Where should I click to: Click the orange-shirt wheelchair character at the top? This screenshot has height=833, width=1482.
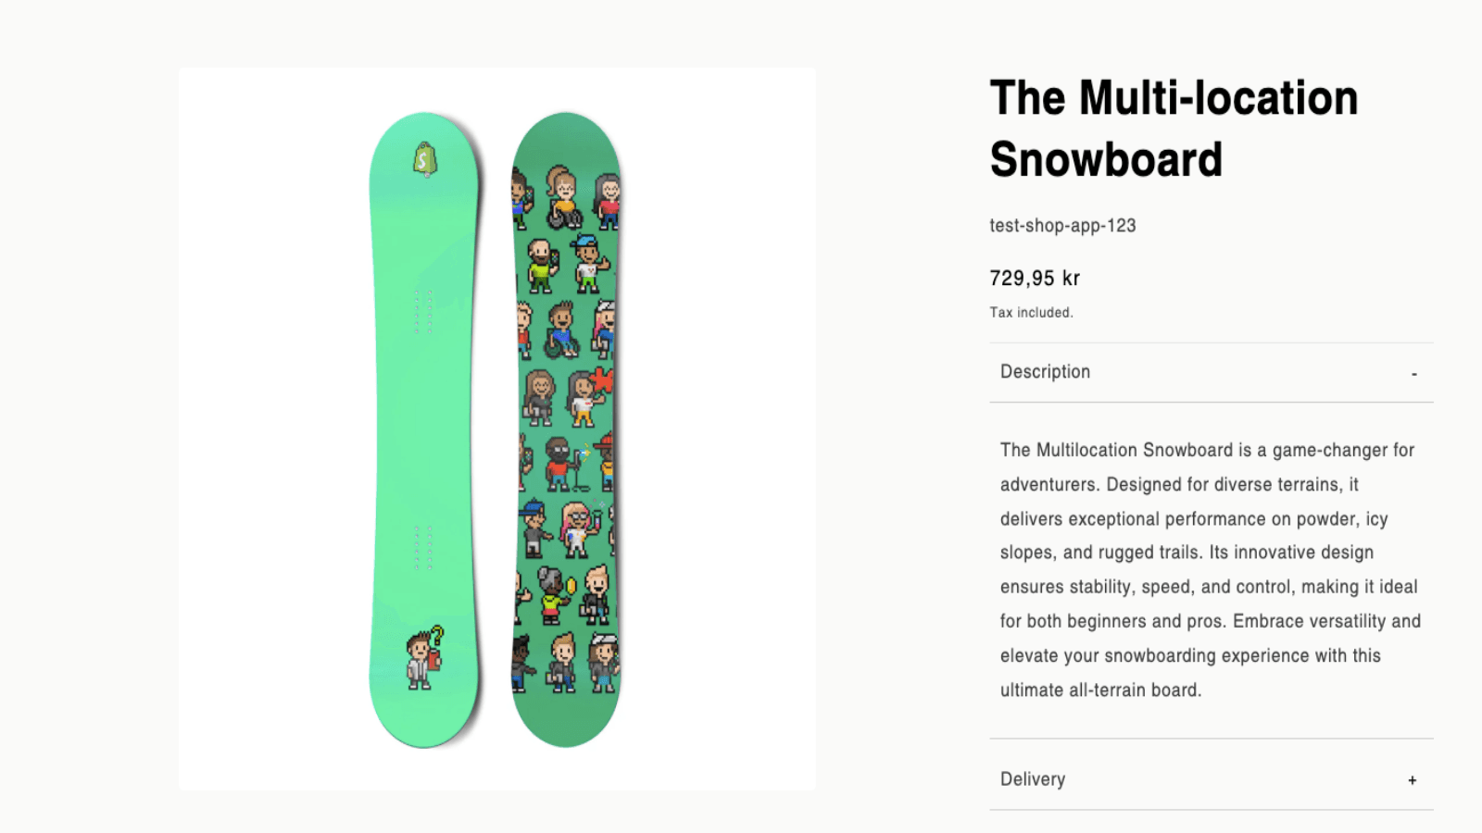pyautogui.click(x=562, y=197)
